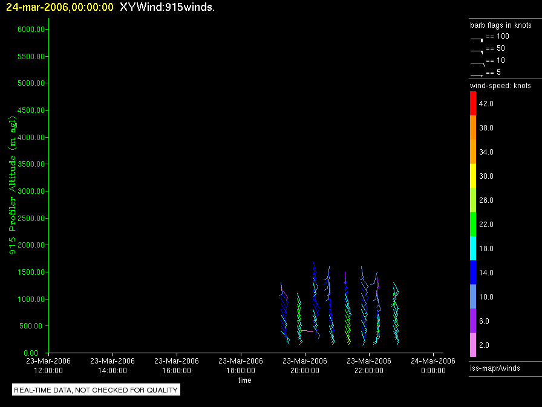The height and width of the screenshot is (407, 542).
Task: Click the 6000.00 altitude axis label
Action: (x=31, y=30)
